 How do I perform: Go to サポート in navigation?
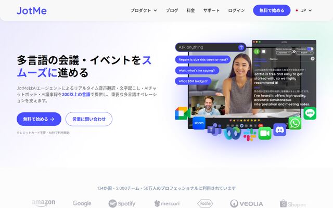tap(211, 10)
